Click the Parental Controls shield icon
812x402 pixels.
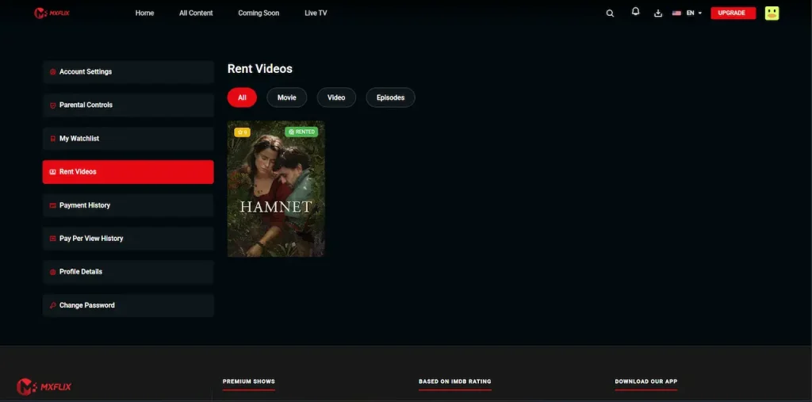[53, 105]
